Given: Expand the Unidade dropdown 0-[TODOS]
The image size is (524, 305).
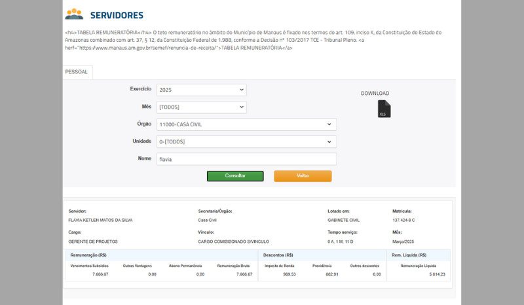Looking at the screenshot, I should pos(246,141).
